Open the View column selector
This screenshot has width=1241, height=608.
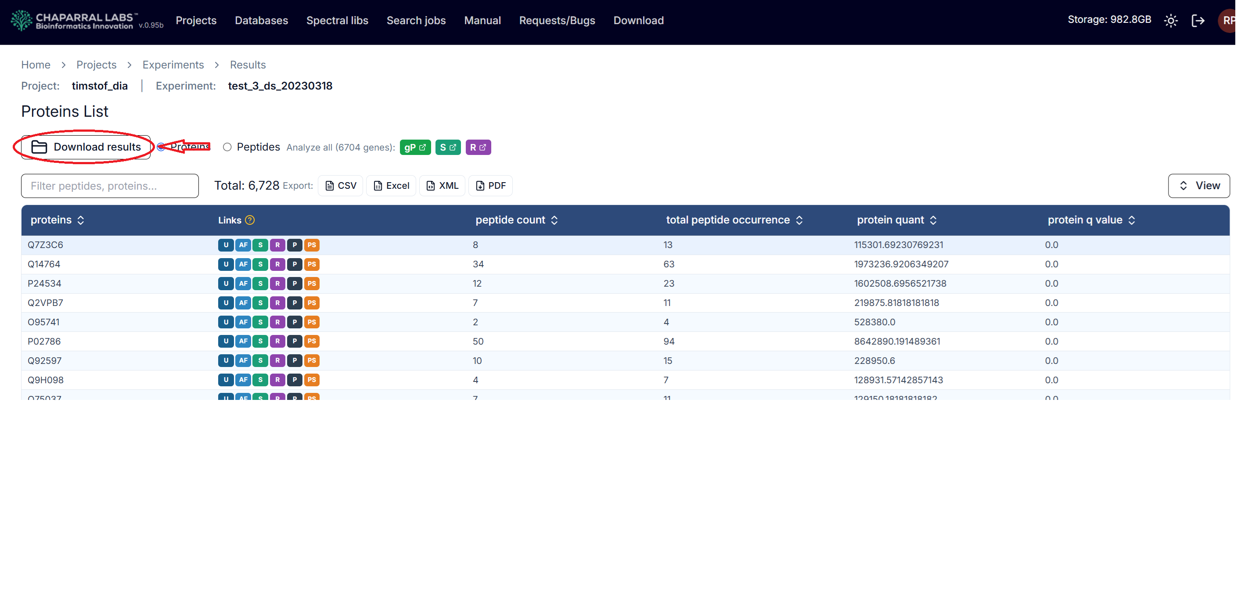[x=1198, y=186]
